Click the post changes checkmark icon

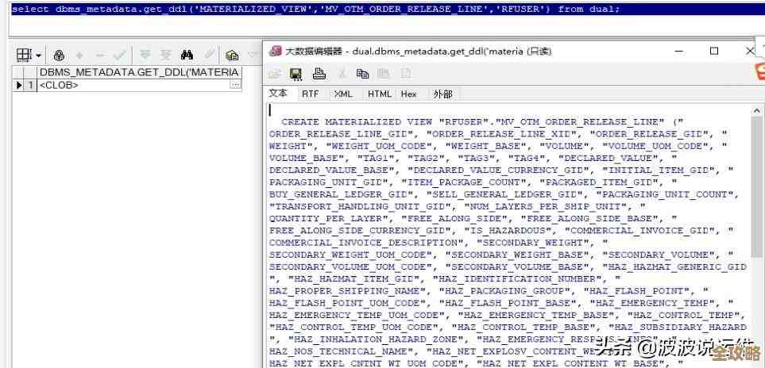click(x=119, y=56)
